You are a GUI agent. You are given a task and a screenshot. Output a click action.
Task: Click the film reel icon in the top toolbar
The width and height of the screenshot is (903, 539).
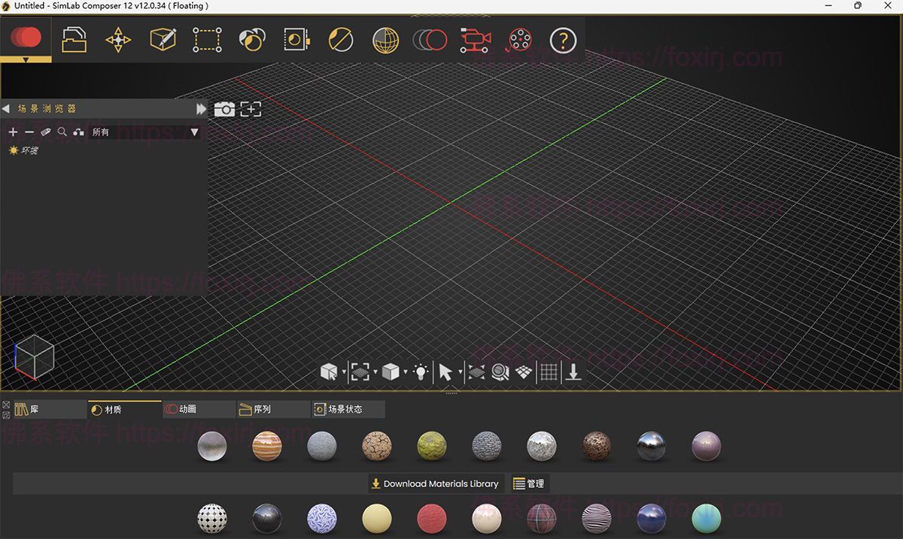tap(518, 40)
